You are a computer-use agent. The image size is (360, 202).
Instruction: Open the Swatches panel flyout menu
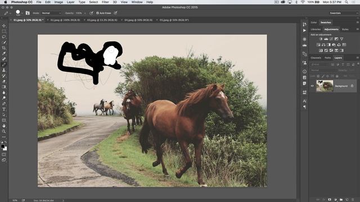pyautogui.click(x=358, y=22)
